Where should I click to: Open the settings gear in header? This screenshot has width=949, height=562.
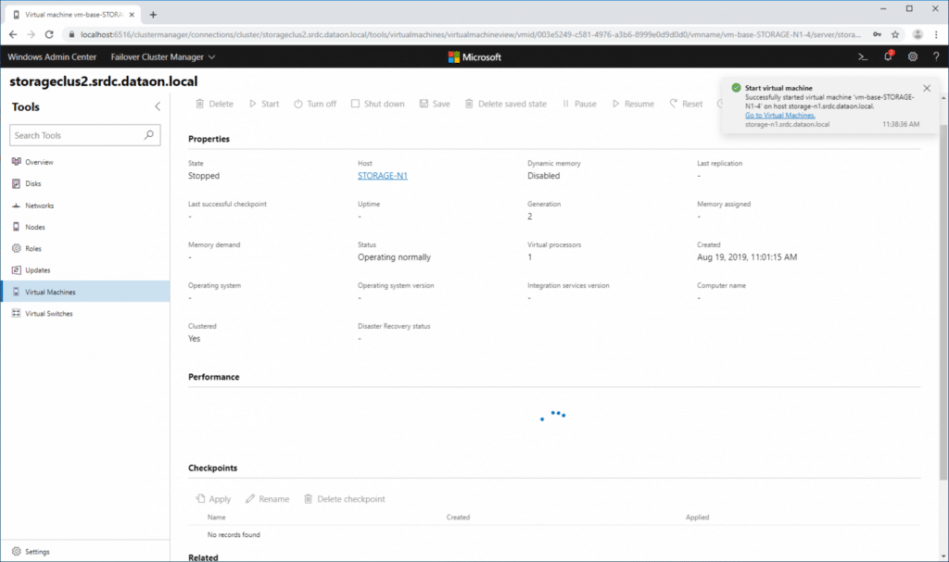click(913, 56)
